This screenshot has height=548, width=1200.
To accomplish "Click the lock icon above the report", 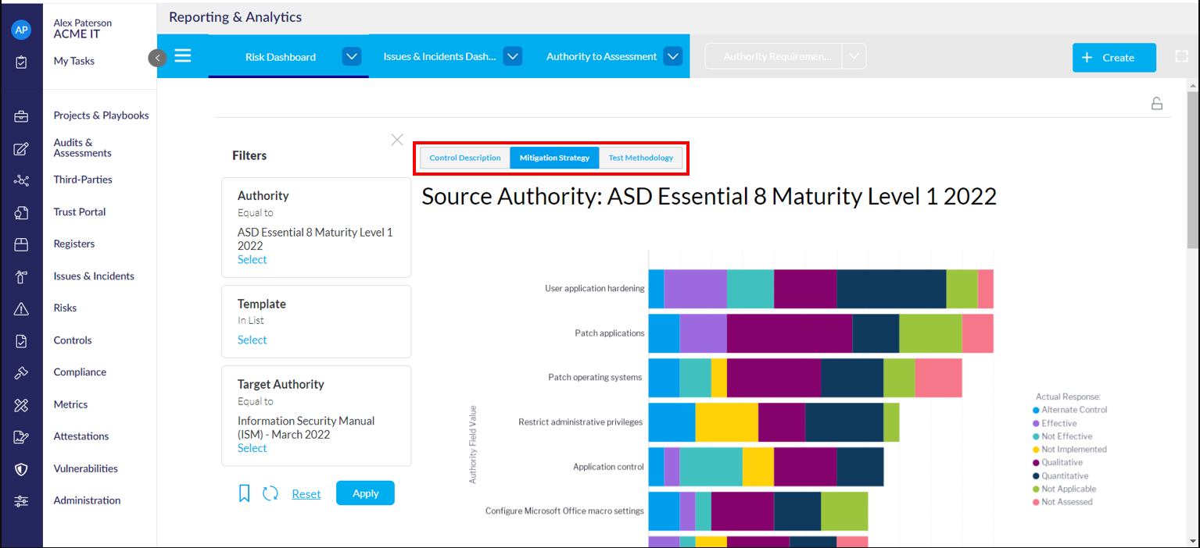I will click(1156, 102).
